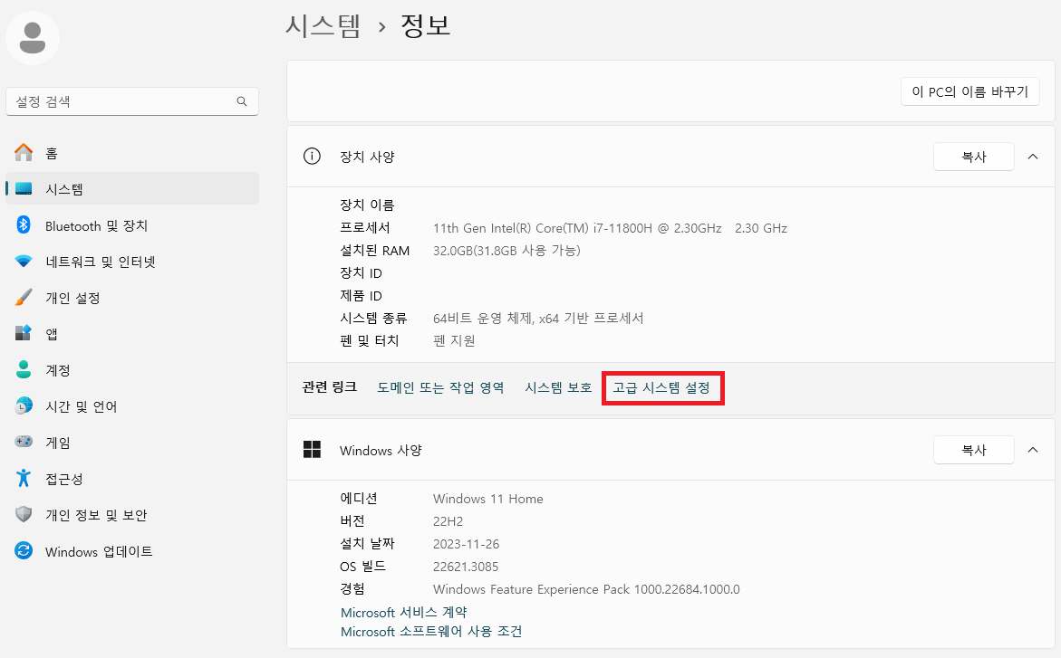Click the 개인 정보 및 보안 shield icon
This screenshot has width=1061, height=658.
(x=24, y=515)
